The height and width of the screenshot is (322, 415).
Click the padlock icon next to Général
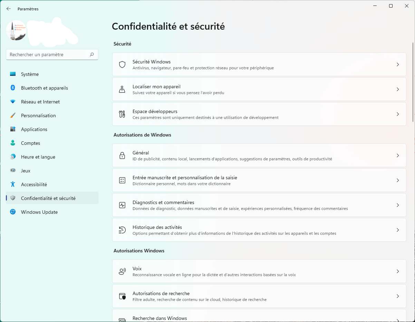point(122,155)
